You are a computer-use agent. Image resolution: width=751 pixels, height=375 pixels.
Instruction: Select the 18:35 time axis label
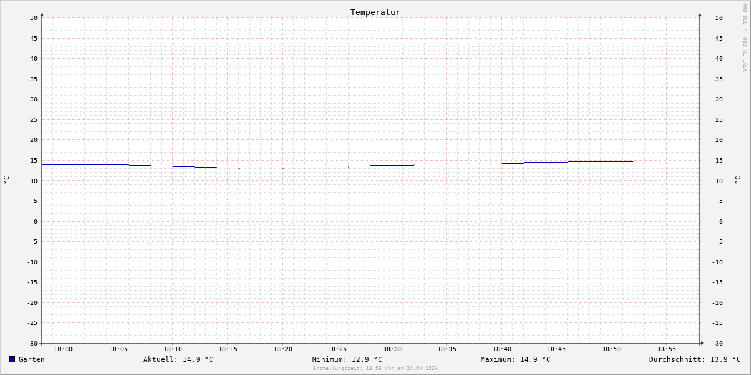[x=447, y=349]
